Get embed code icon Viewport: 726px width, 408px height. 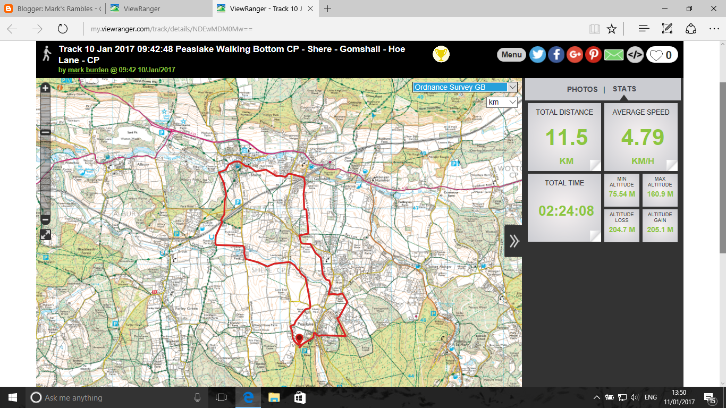point(635,55)
